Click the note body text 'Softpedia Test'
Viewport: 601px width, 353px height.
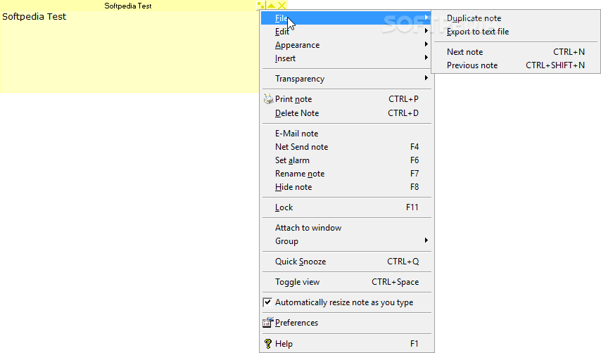(x=34, y=16)
